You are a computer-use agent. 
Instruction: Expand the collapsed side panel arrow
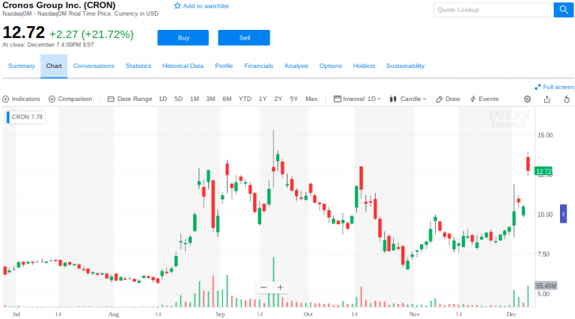click(563, 214)
